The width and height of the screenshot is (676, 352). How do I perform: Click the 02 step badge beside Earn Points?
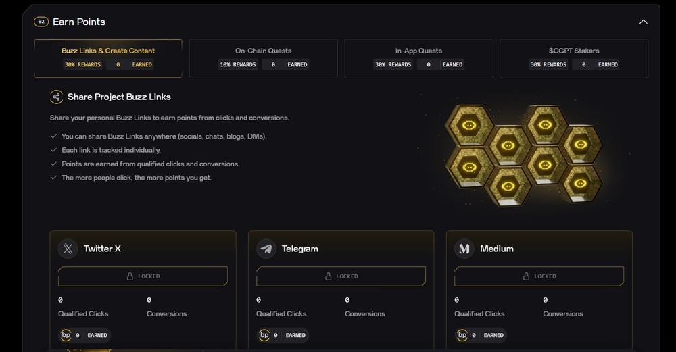tap(41, 22)
